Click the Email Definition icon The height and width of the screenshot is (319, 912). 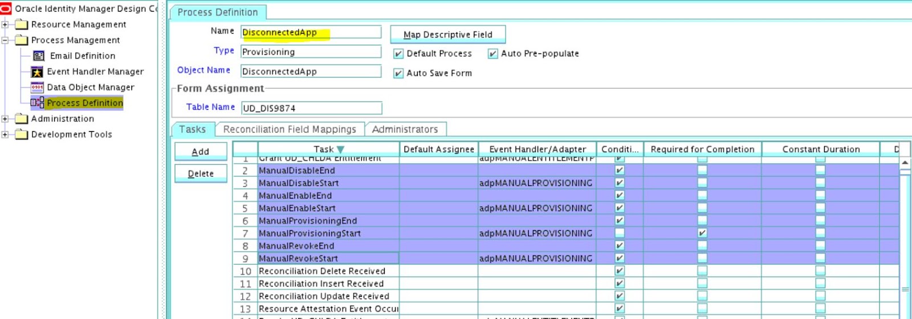click(x=39, y=56)
